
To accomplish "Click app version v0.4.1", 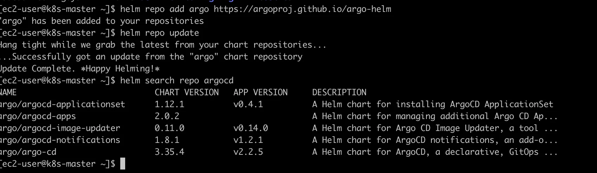I will (x=248, y=104).
